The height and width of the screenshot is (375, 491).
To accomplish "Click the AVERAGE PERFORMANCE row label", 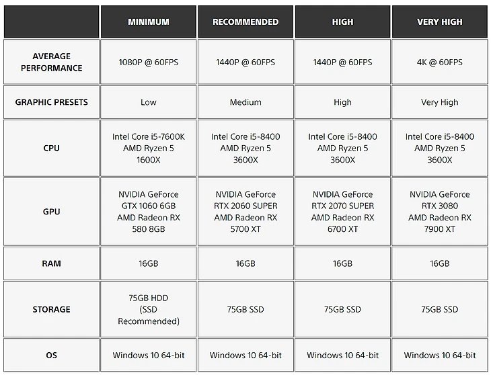I will pyautogui.click(x=51, y=62).
